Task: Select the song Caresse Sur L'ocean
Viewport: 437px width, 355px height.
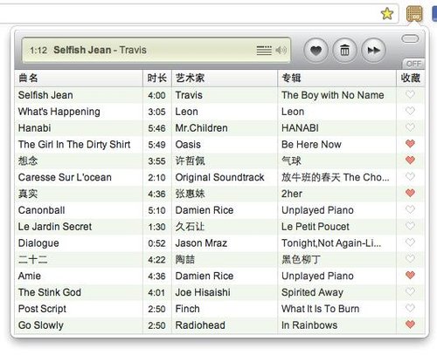Action: [x=219, y=177]
